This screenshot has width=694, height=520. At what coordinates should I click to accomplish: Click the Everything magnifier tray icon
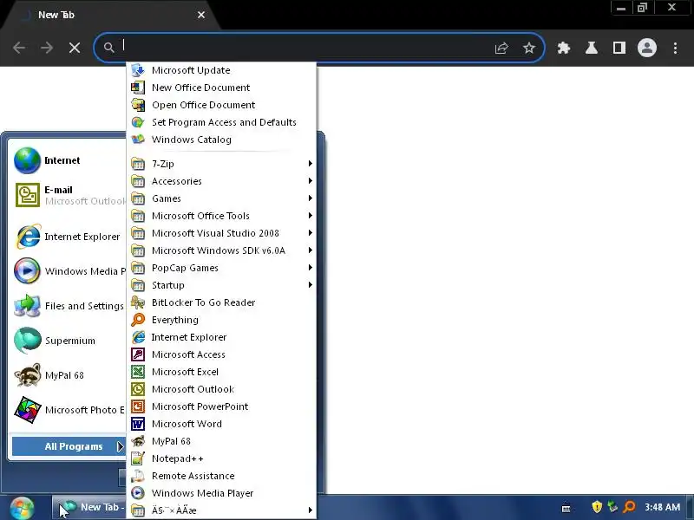tap(629, 507)
